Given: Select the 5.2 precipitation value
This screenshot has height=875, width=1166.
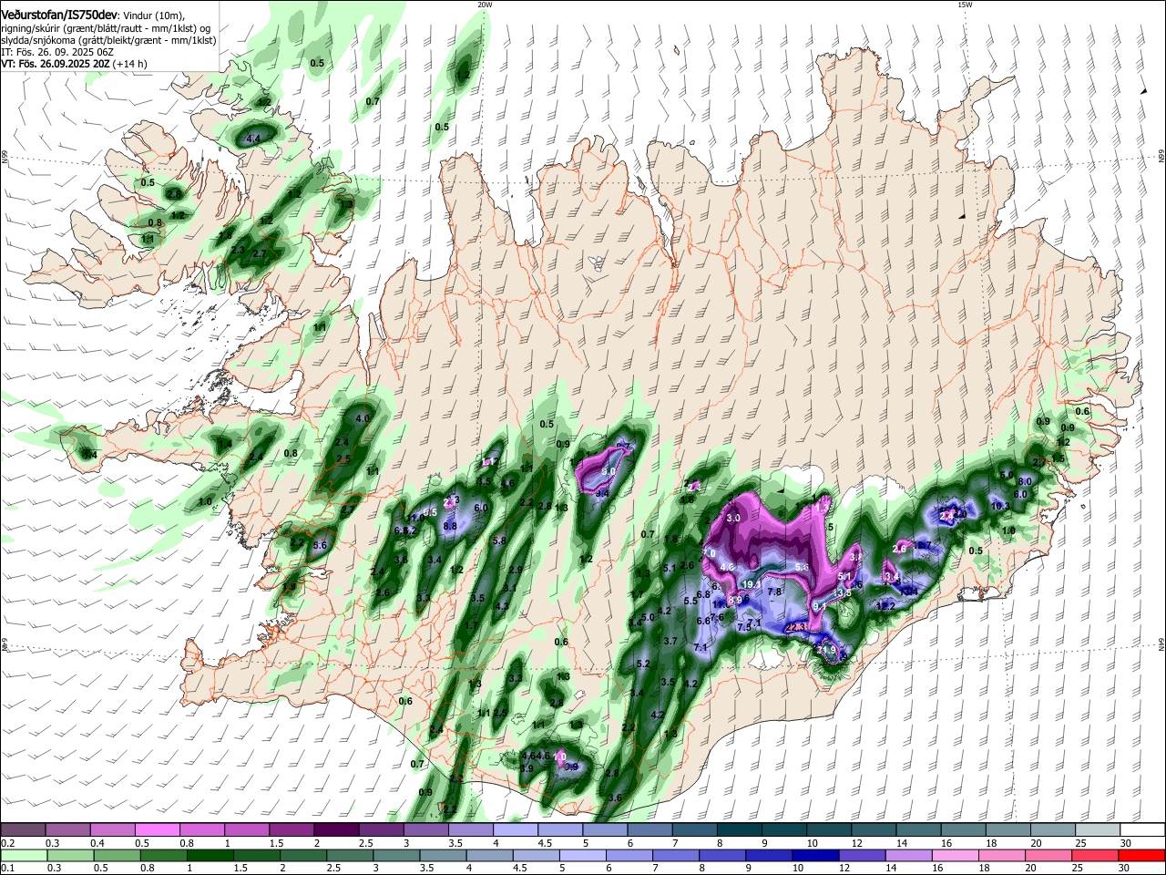Looking at the screenshot, I should tap(644, 664).
